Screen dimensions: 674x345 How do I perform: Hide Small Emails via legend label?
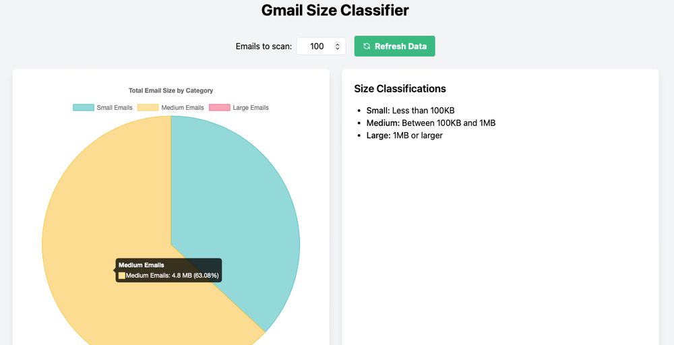coord(115,107)
